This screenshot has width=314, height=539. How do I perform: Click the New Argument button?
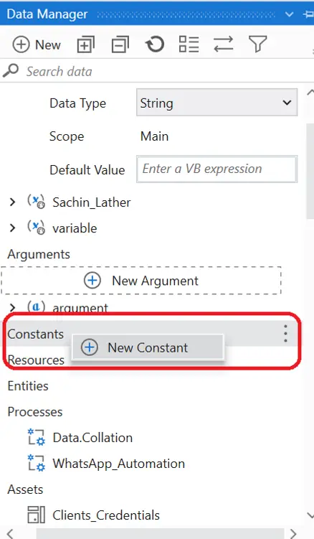(x=141, y=281)
